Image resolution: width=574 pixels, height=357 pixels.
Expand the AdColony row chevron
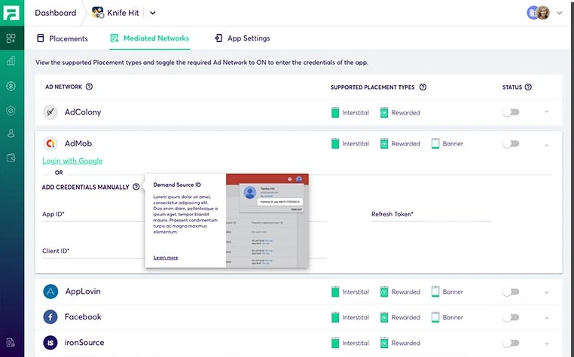pyautogui.click(x=547, y=112)
